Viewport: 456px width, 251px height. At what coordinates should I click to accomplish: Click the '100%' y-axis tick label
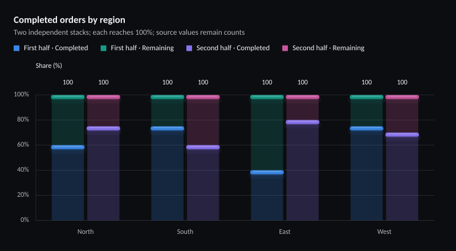point(22,94)
